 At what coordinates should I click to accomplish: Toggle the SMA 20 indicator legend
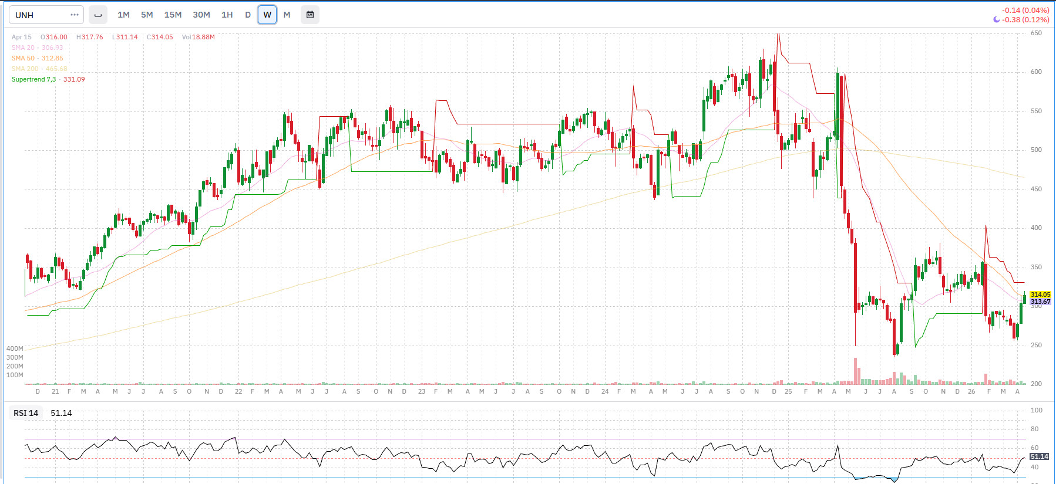point(23,48)
